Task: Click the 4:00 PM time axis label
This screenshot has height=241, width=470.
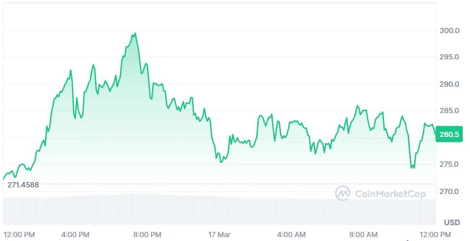Action: click(75, 235)
